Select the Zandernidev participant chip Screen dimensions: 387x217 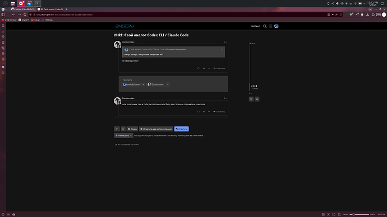click(x=156, y=84)
